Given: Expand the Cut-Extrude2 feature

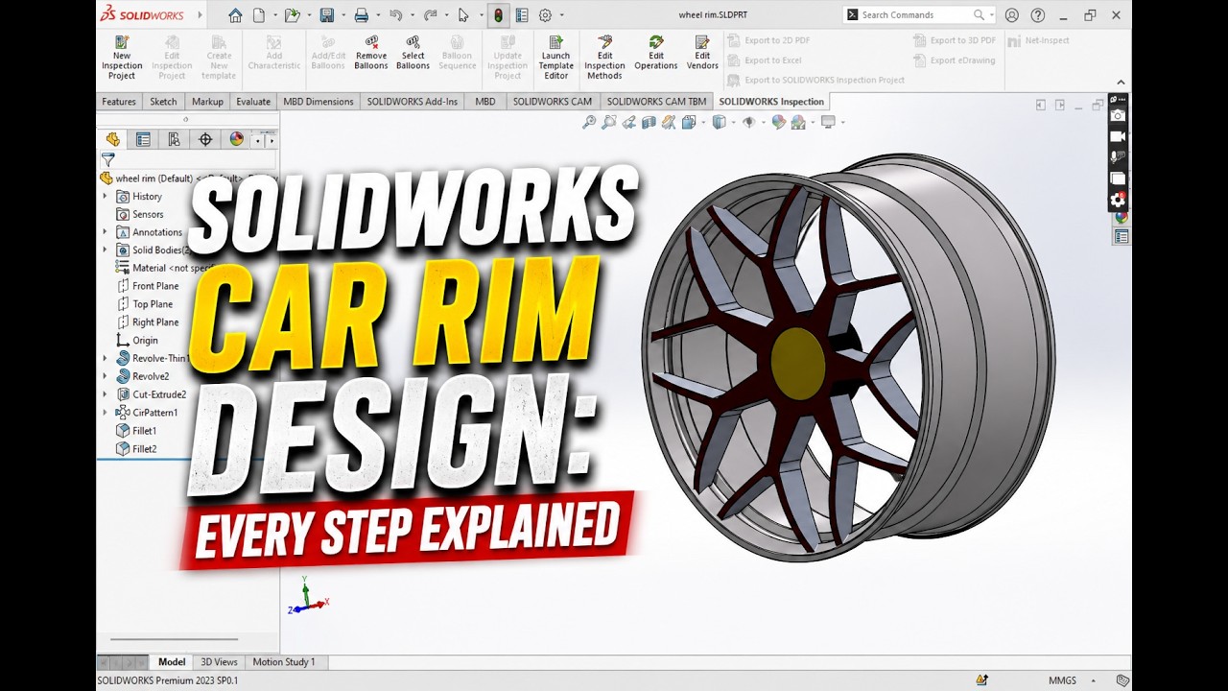Looking at the screenshot, I should click(106, 394).
